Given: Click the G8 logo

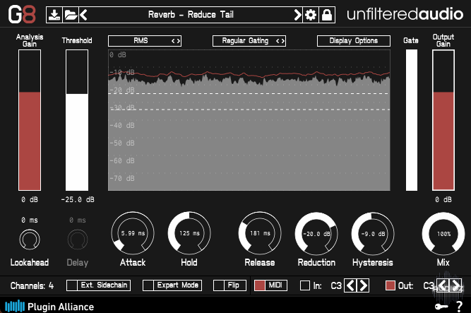Looking at the screenshot, I should [x=22, y=14].
